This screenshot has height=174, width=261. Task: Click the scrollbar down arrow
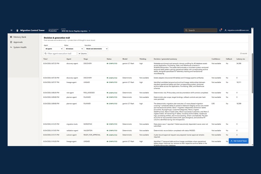coord(252,145)
